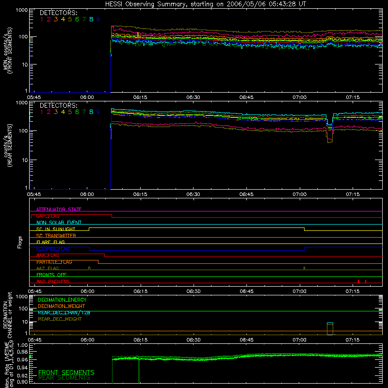Click the NON_SOLAR_EVENT flag label

coord(59,223)
